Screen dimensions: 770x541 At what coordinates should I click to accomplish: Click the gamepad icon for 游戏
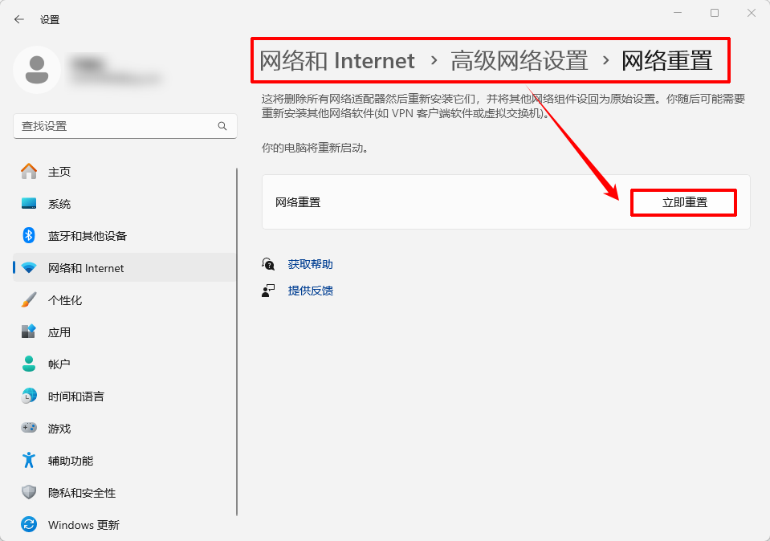tap(29, 428)
